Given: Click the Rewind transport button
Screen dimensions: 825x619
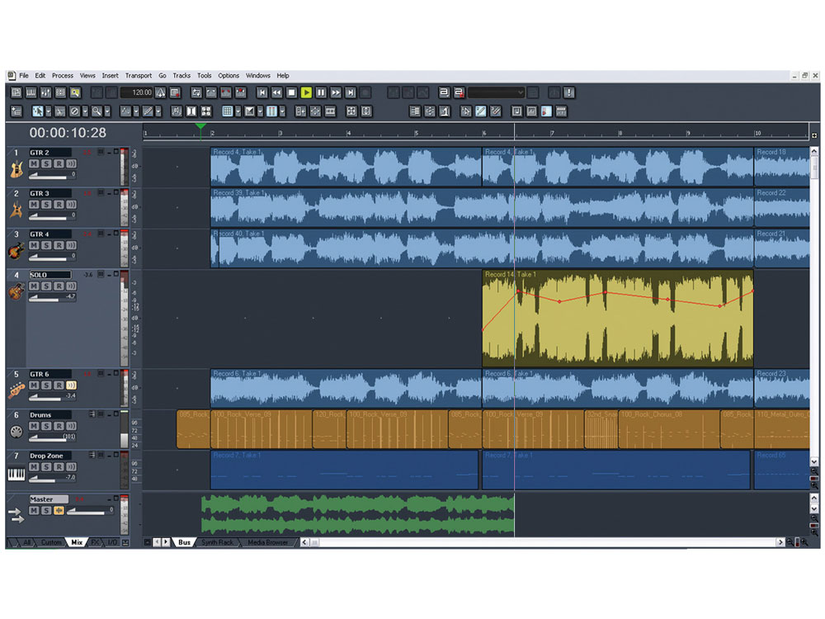Looking at the screenshot, I should [276, 93].
